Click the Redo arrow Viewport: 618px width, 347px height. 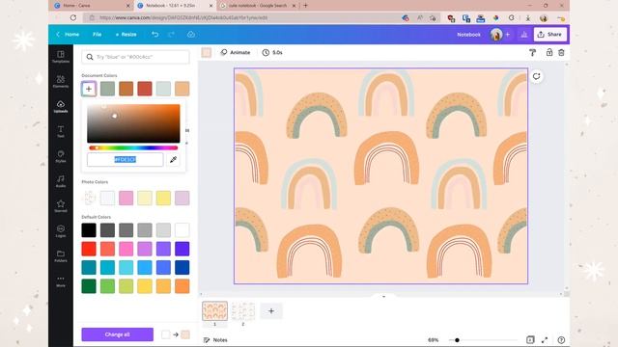tap(171, 35)
